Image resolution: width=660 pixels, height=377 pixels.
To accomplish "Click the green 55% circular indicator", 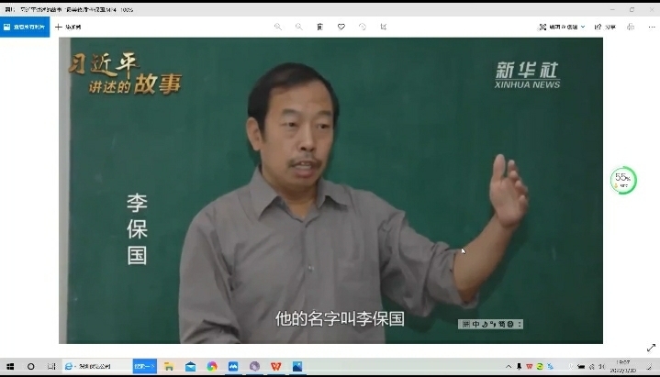I will (x=623, y=179).
